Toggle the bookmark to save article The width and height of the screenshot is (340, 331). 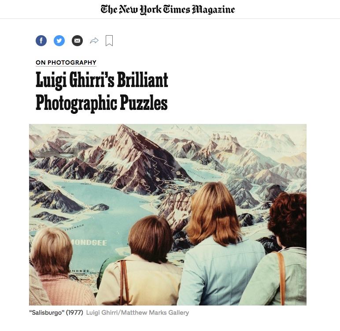(x=109, y=41)
